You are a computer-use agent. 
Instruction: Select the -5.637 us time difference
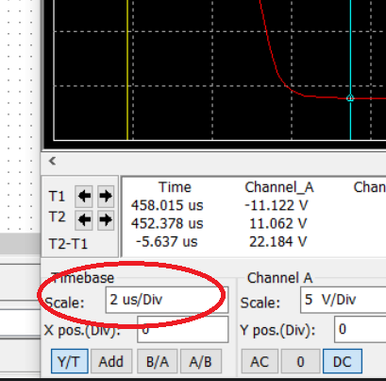[x=167, y=242]
